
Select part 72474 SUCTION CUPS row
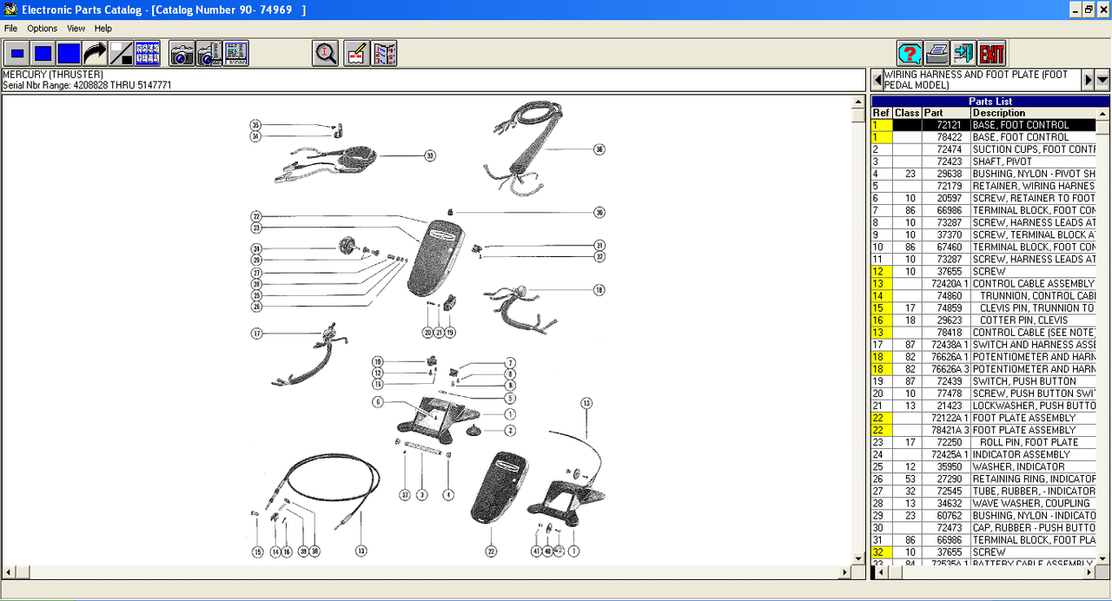983,149
